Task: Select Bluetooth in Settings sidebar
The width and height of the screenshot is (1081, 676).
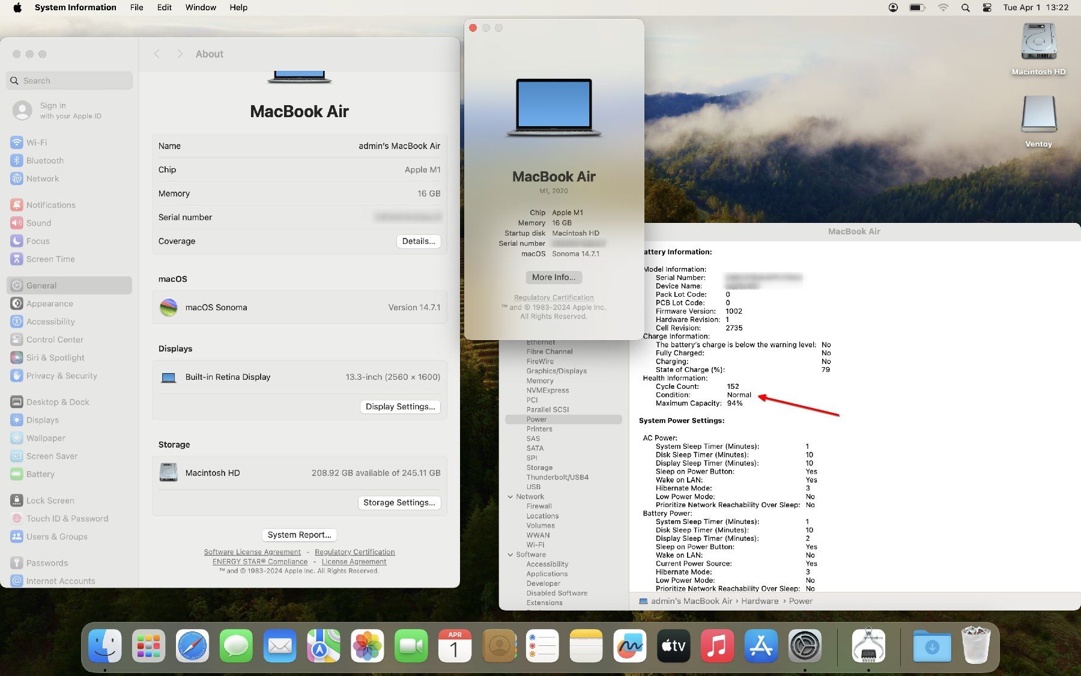Action: [70, 160]
